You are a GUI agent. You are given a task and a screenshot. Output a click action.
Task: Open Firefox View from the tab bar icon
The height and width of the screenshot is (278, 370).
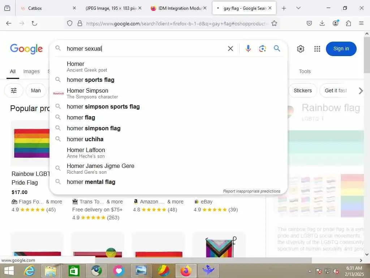point(7,8)
